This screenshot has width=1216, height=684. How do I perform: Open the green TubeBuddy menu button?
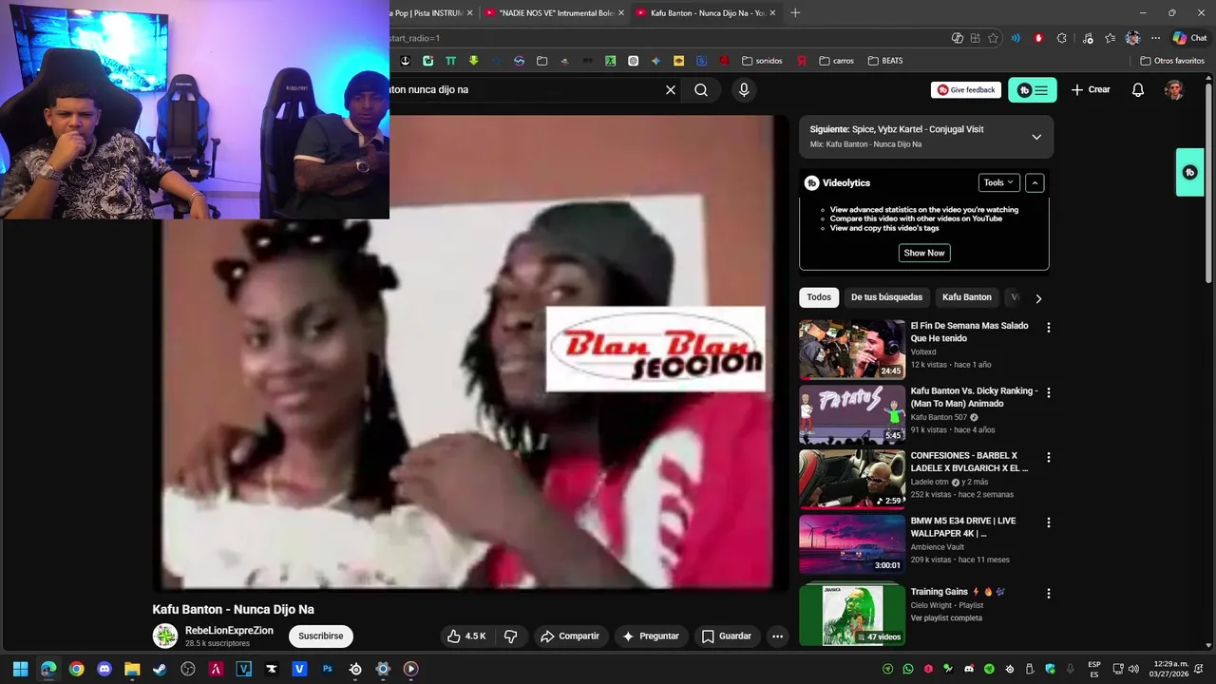(1033, 90)
